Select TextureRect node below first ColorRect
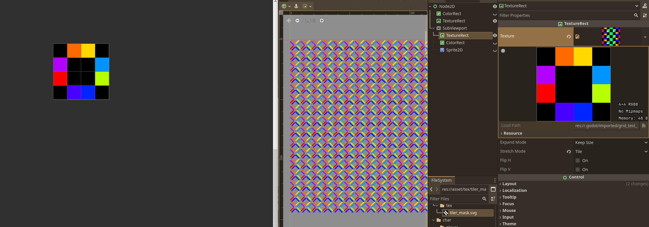This screenshot has height=227, width=649. point(454,21)
